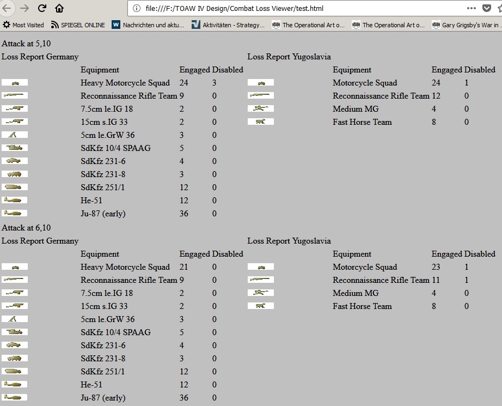The width and height of the screenshot is (502, 406).
Task: Open the SPIEGEL ONLINE bookmark
Action: pyautogui.click(x=78, y=25)
